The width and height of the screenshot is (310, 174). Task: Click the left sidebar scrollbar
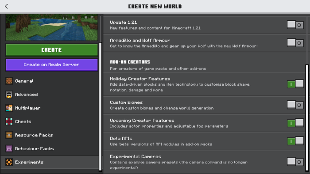(x=100, y=106)
